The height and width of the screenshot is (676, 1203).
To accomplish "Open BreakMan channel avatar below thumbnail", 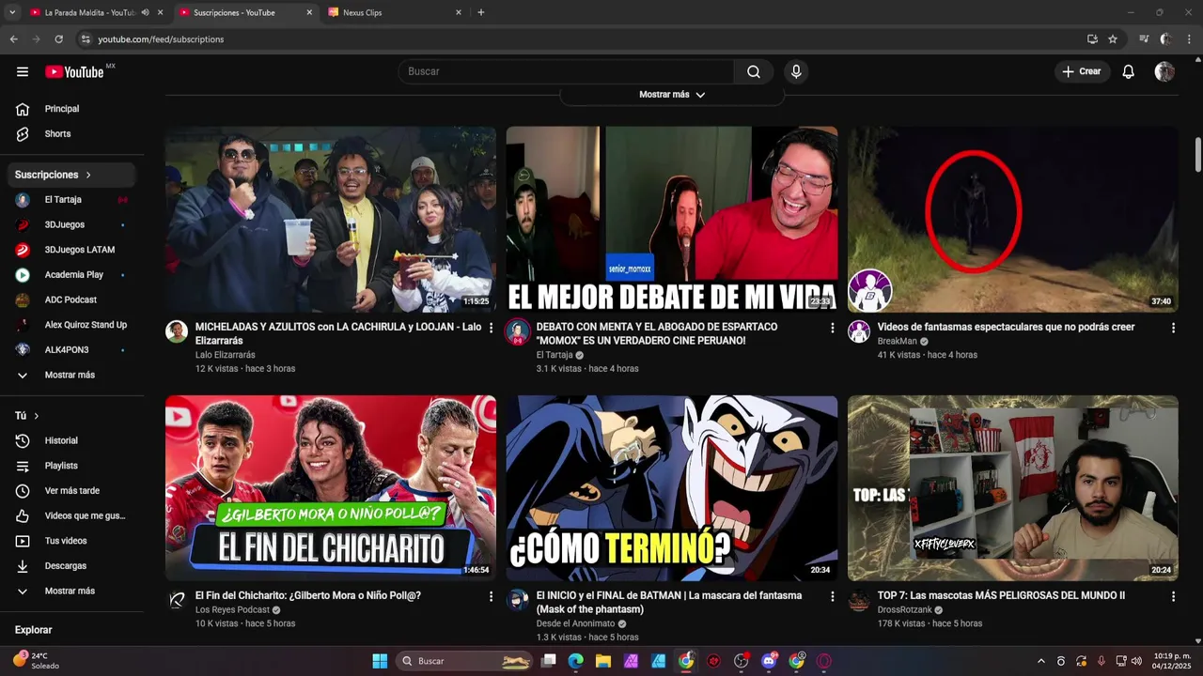I will pos(859,331).
